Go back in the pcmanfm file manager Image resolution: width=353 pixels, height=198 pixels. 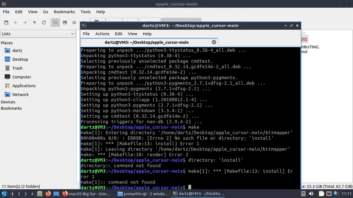click(x=16, y=23)
